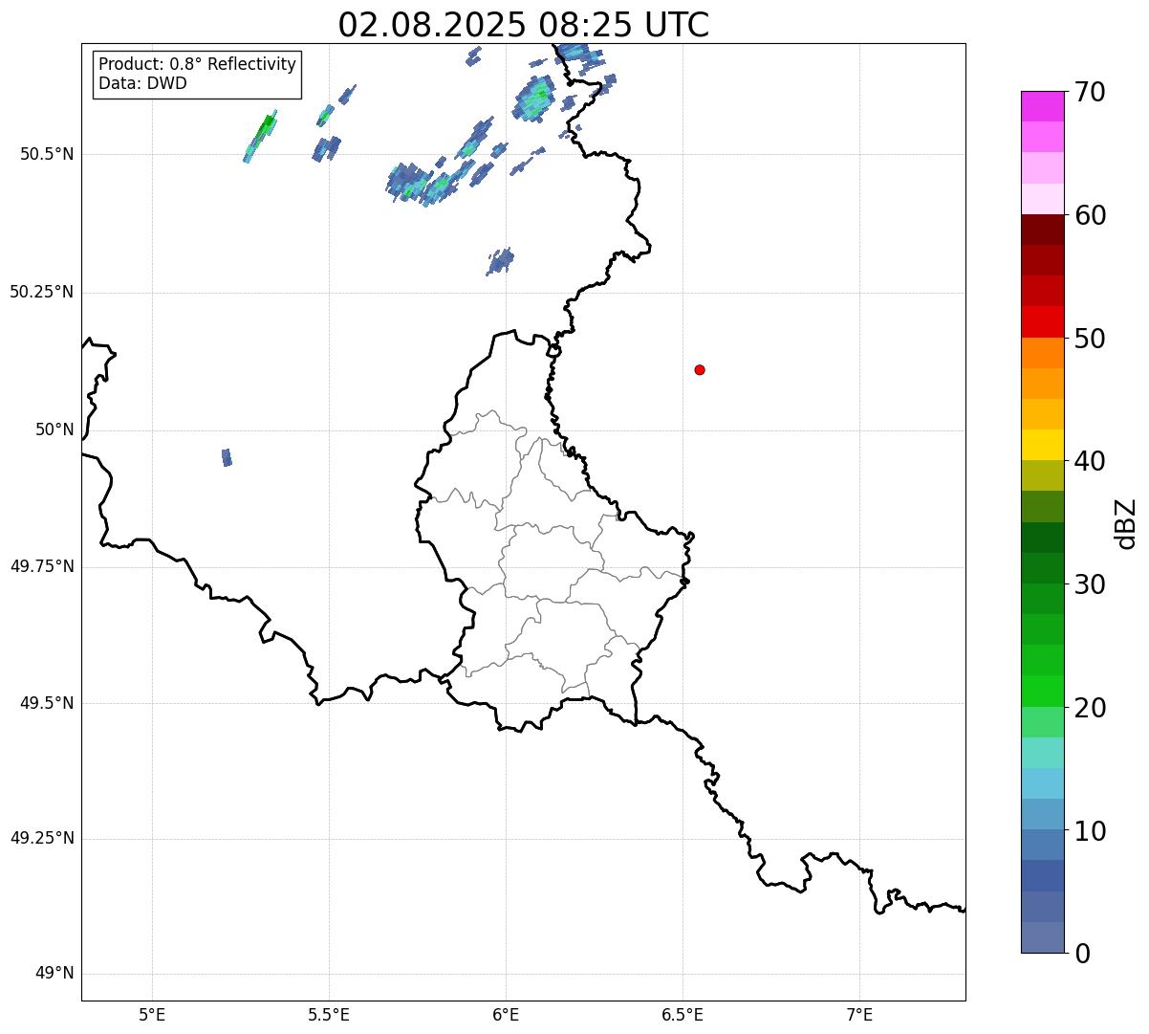Click the Product: 0.8° Reflectivity label
The height and width of the screenshot is (1034, 1149).
click(198, 64)
